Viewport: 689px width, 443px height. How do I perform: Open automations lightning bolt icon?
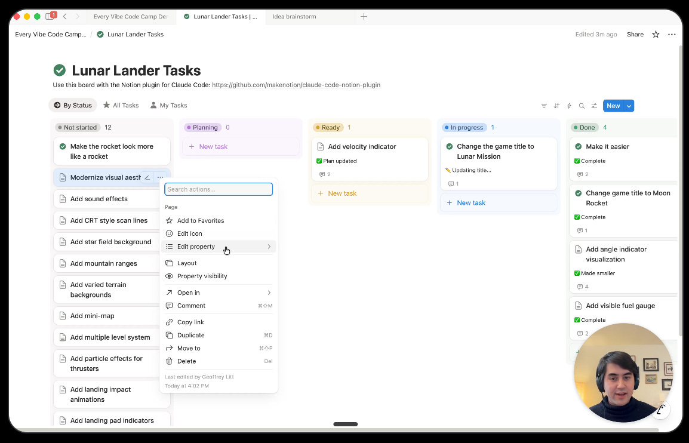(x=569, y=106)
